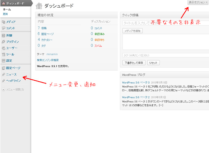Open the 6 固定ページ count link
The height and width of the screenshot is (153, 209).
[x=46, y=34]
